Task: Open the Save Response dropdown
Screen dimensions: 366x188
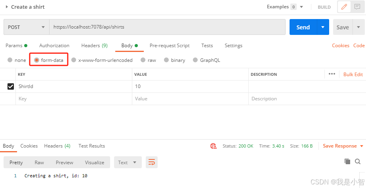Action: point(362,146)
